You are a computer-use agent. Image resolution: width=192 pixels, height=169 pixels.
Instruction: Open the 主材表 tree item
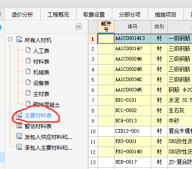click(x=41, y=94)
